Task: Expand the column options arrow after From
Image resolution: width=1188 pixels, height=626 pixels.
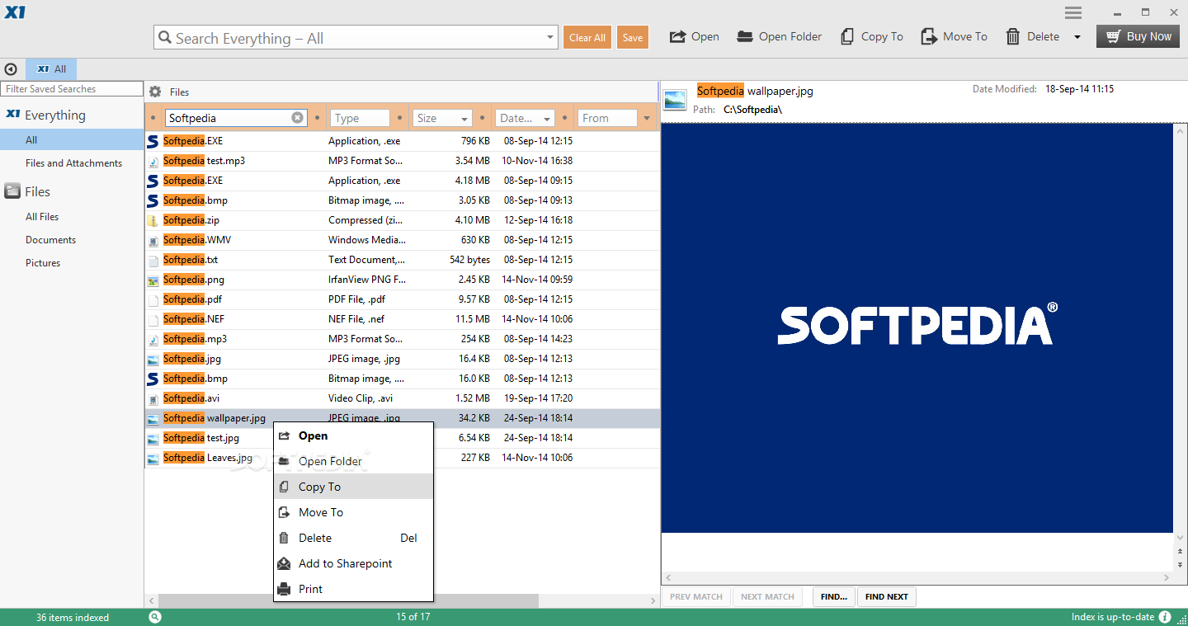Action: tap(647, 119)
